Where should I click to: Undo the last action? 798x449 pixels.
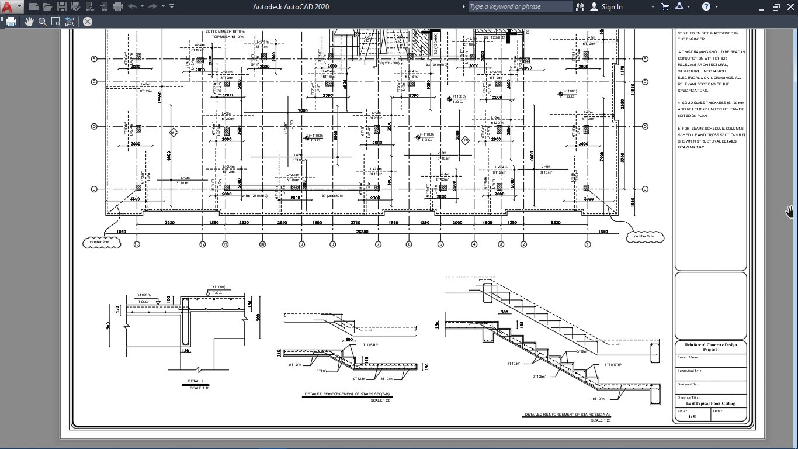[x=131, y=6]
